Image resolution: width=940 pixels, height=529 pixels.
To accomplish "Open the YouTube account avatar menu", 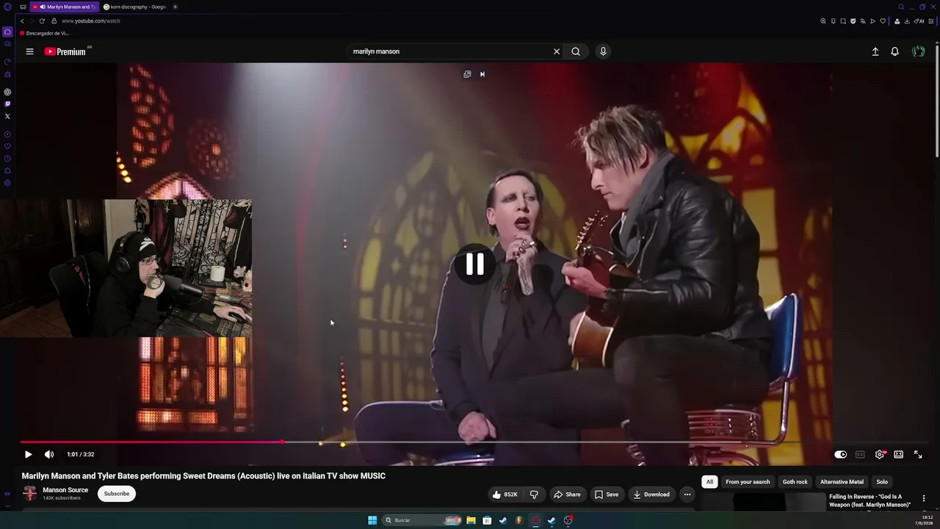I will coord(918,51).
